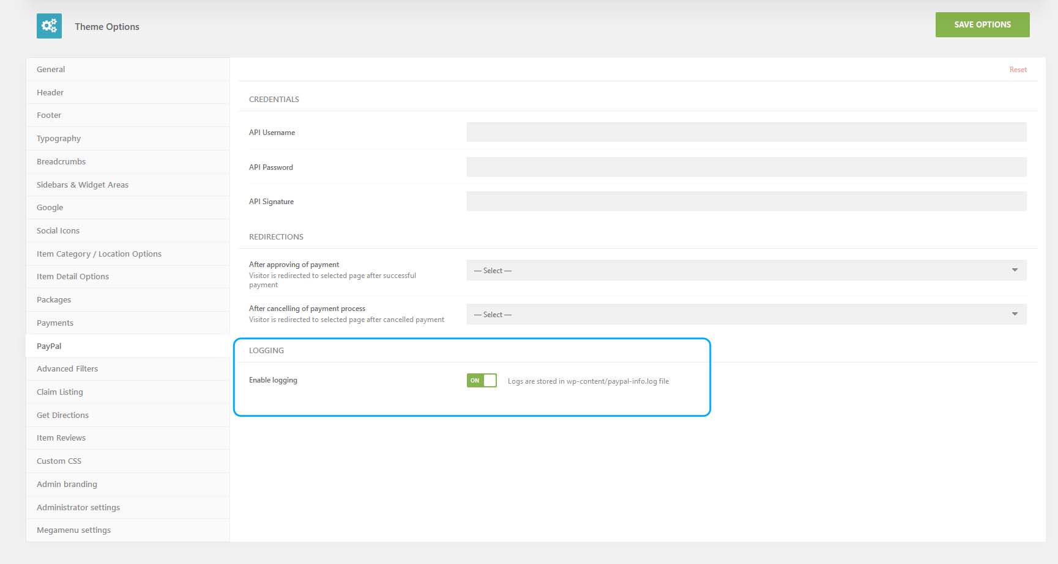Image resolution: width=1058 pixels, height=564 pixels.
Task: Click the Reset link
Action: click(x=1018, y=70)
